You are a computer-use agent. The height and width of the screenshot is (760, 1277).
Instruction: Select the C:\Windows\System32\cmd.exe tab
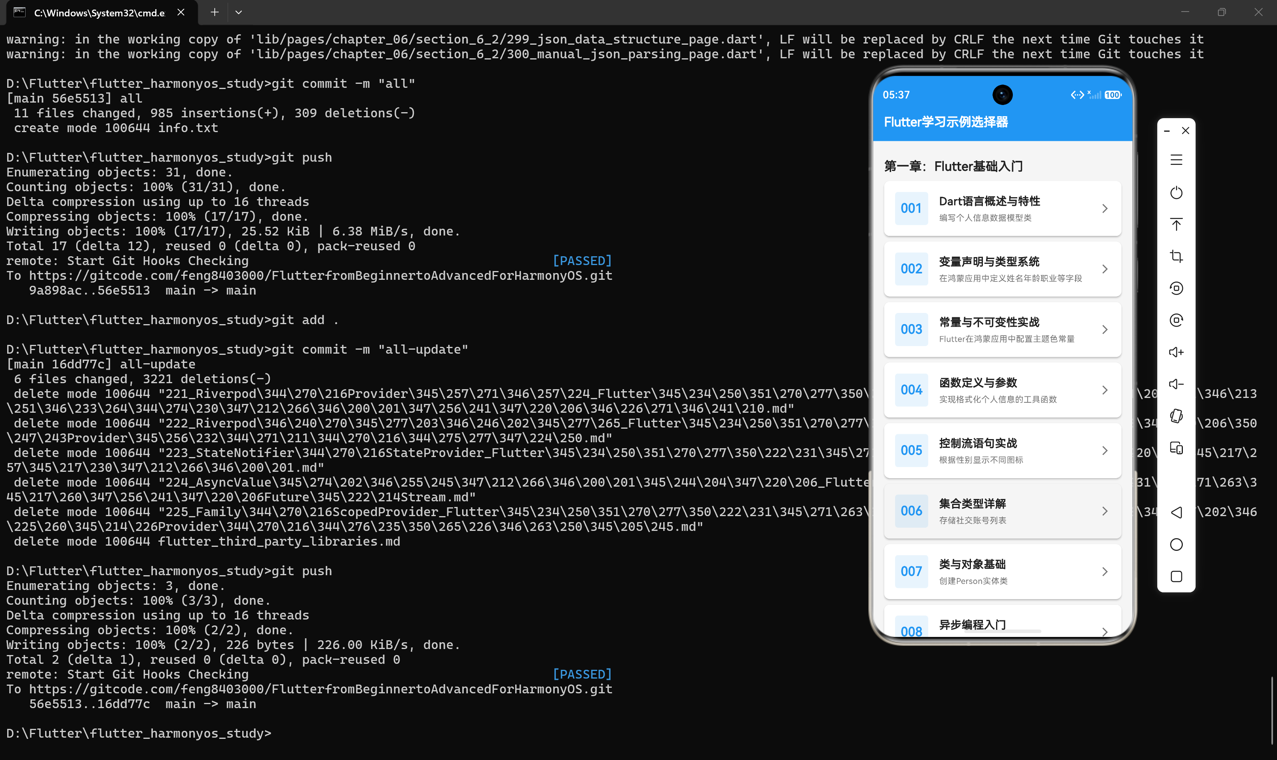[102, 12]
